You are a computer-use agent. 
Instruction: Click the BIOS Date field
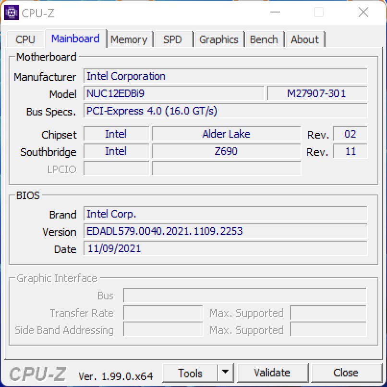point(225,248)
